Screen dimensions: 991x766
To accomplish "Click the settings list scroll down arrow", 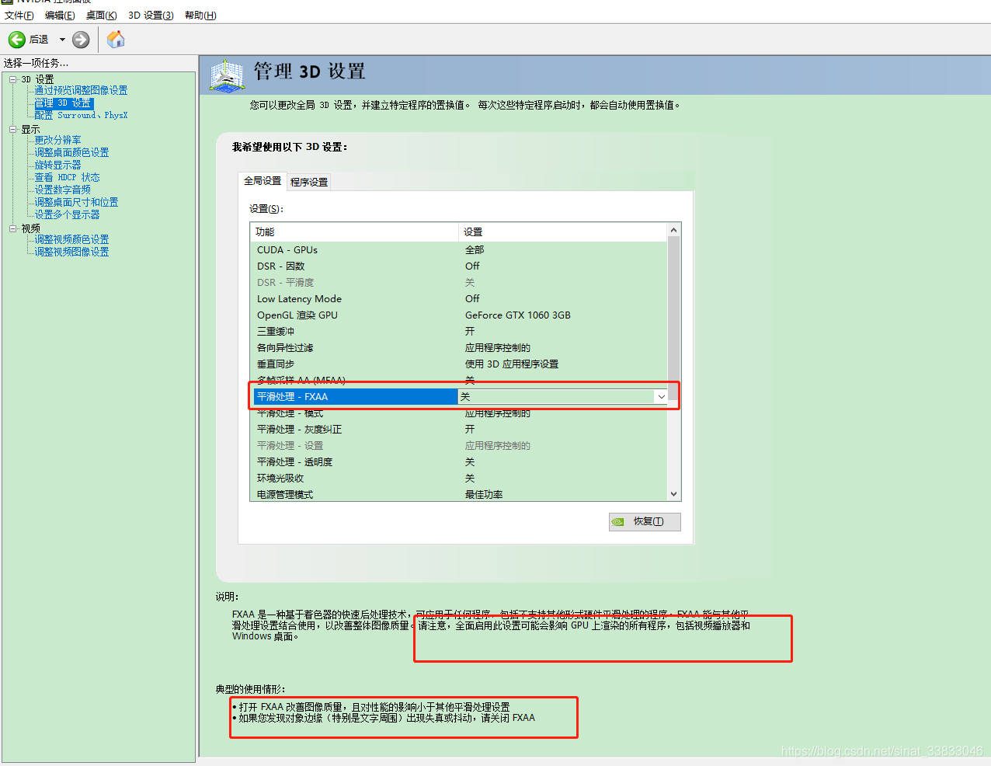I will click(x=674, y=494).
